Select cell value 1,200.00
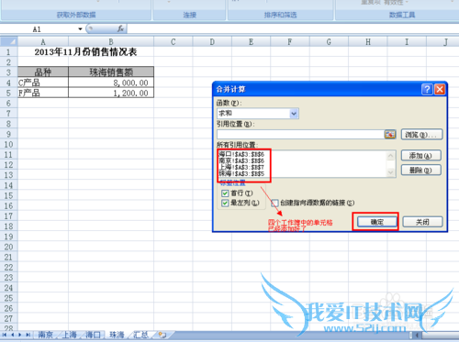Image resolution: width=459 pixels, height=342 pixels. tap(111, 93)
